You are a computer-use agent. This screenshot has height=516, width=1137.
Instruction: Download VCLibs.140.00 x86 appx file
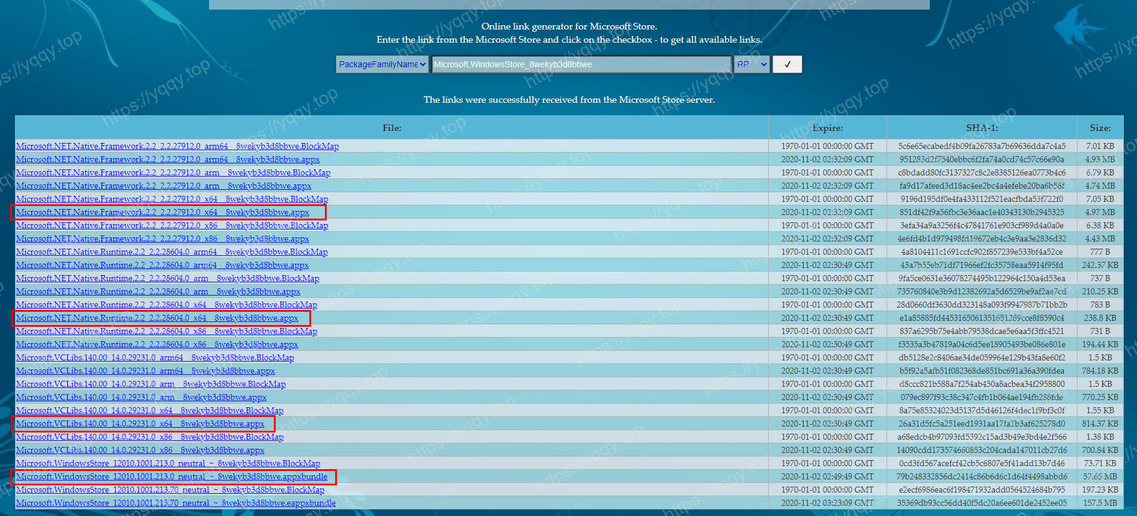pyautogui.click(x=140, y=450)
